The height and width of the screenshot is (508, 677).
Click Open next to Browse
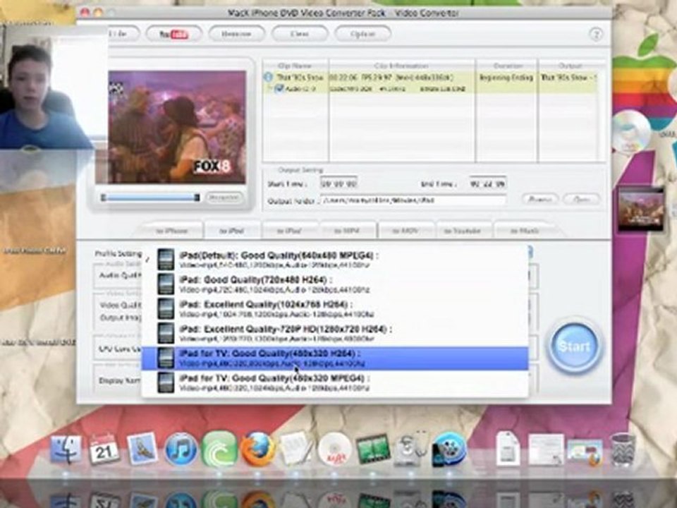click(x=581, y=199)
